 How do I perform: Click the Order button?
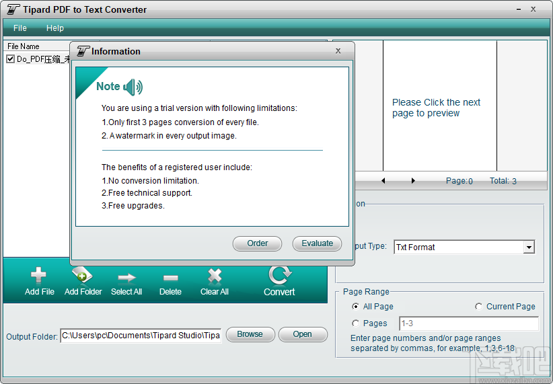click(257, 243)
